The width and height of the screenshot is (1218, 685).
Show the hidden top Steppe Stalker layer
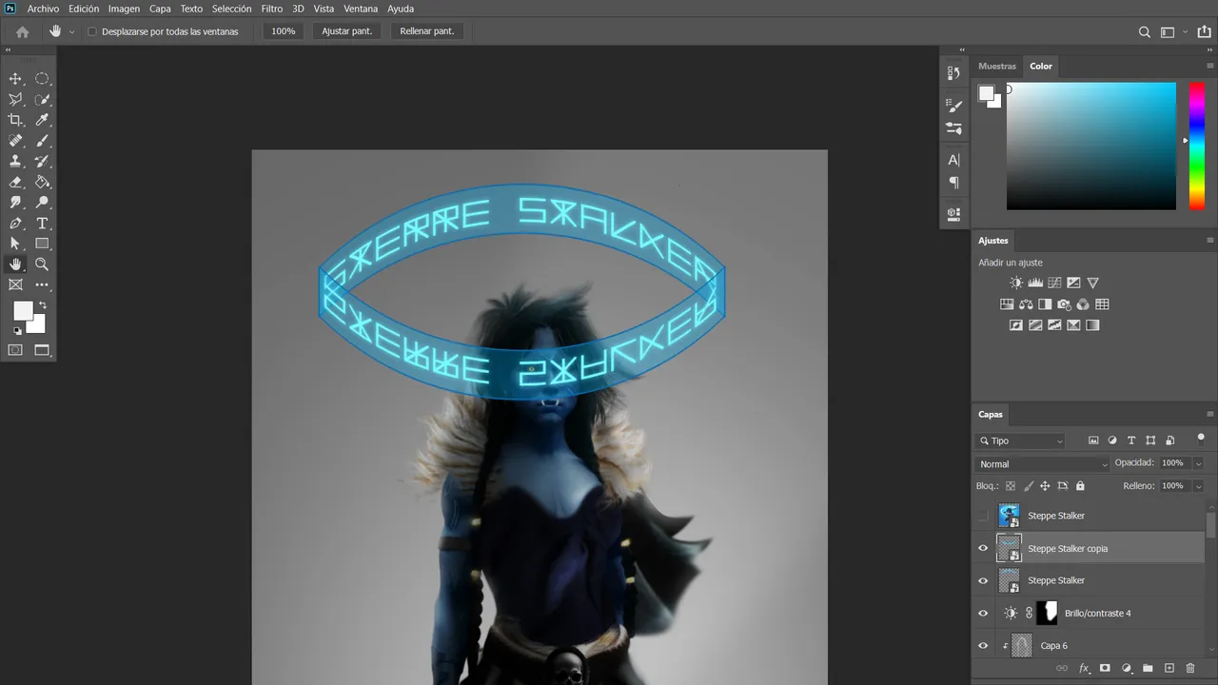click(x=983, y=516)
